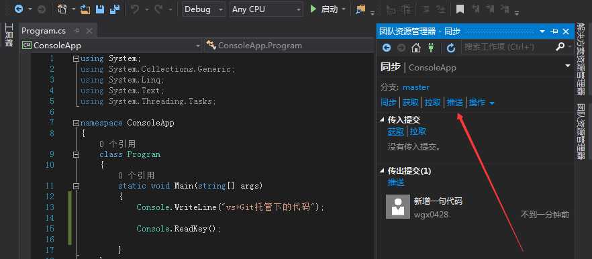Open the Team Explorer title bar window menu arrow
The image size is (592, 259).
click(x=542, y=32)
